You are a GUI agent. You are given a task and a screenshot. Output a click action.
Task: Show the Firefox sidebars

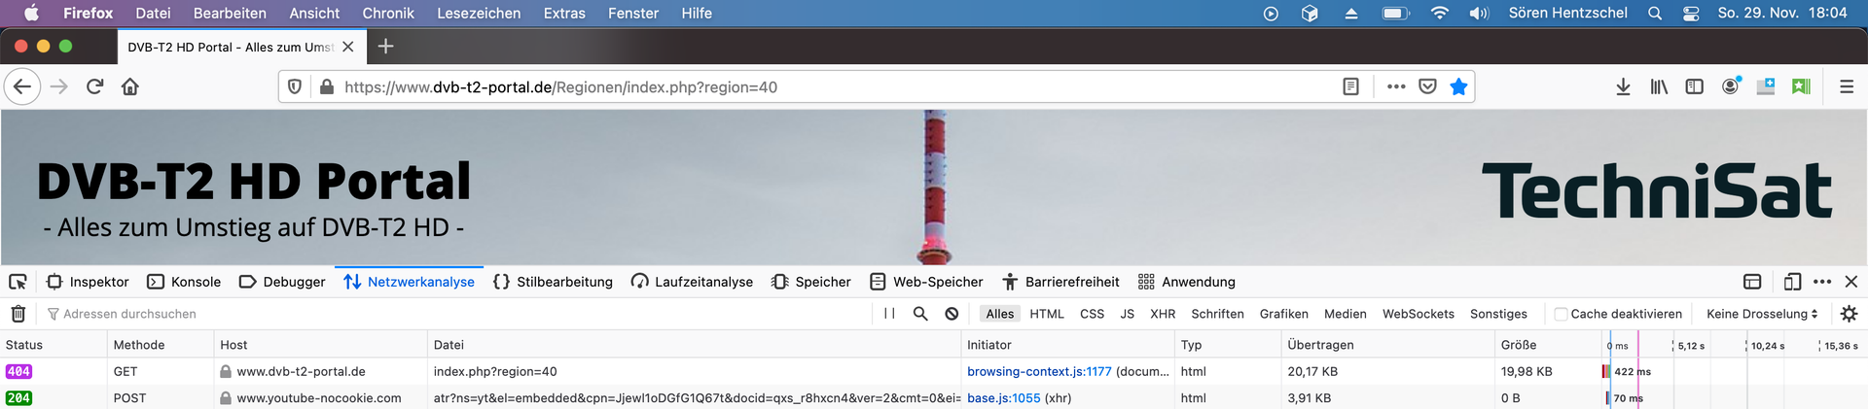1694,86
